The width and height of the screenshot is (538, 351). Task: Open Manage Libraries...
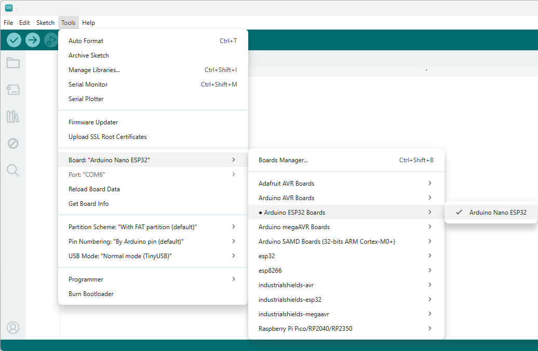tap(153, 70)
